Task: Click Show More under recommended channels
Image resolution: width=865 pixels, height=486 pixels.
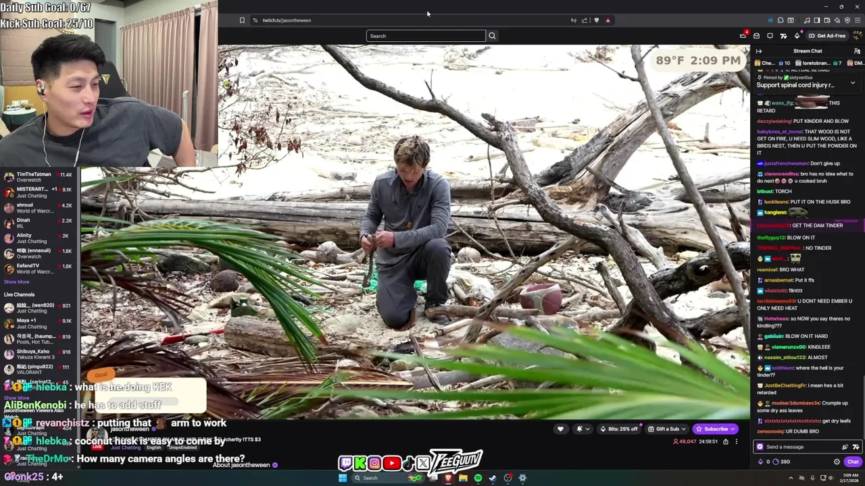Action: click(x=17, y=281)
